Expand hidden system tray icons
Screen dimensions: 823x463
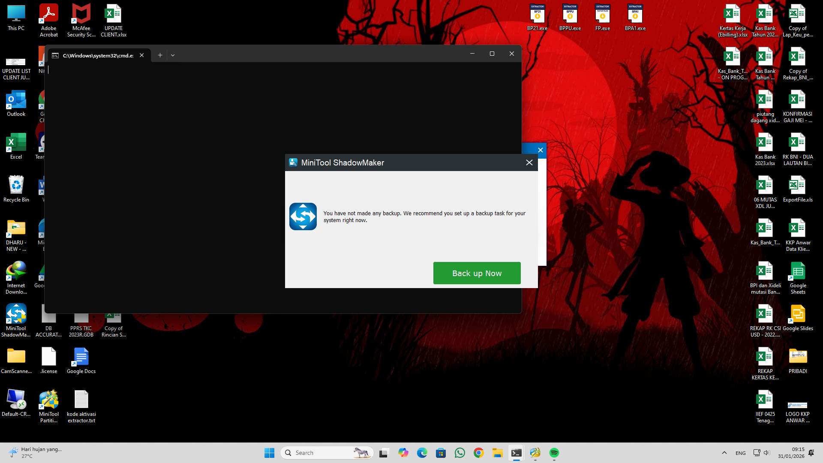coord(724,452)
